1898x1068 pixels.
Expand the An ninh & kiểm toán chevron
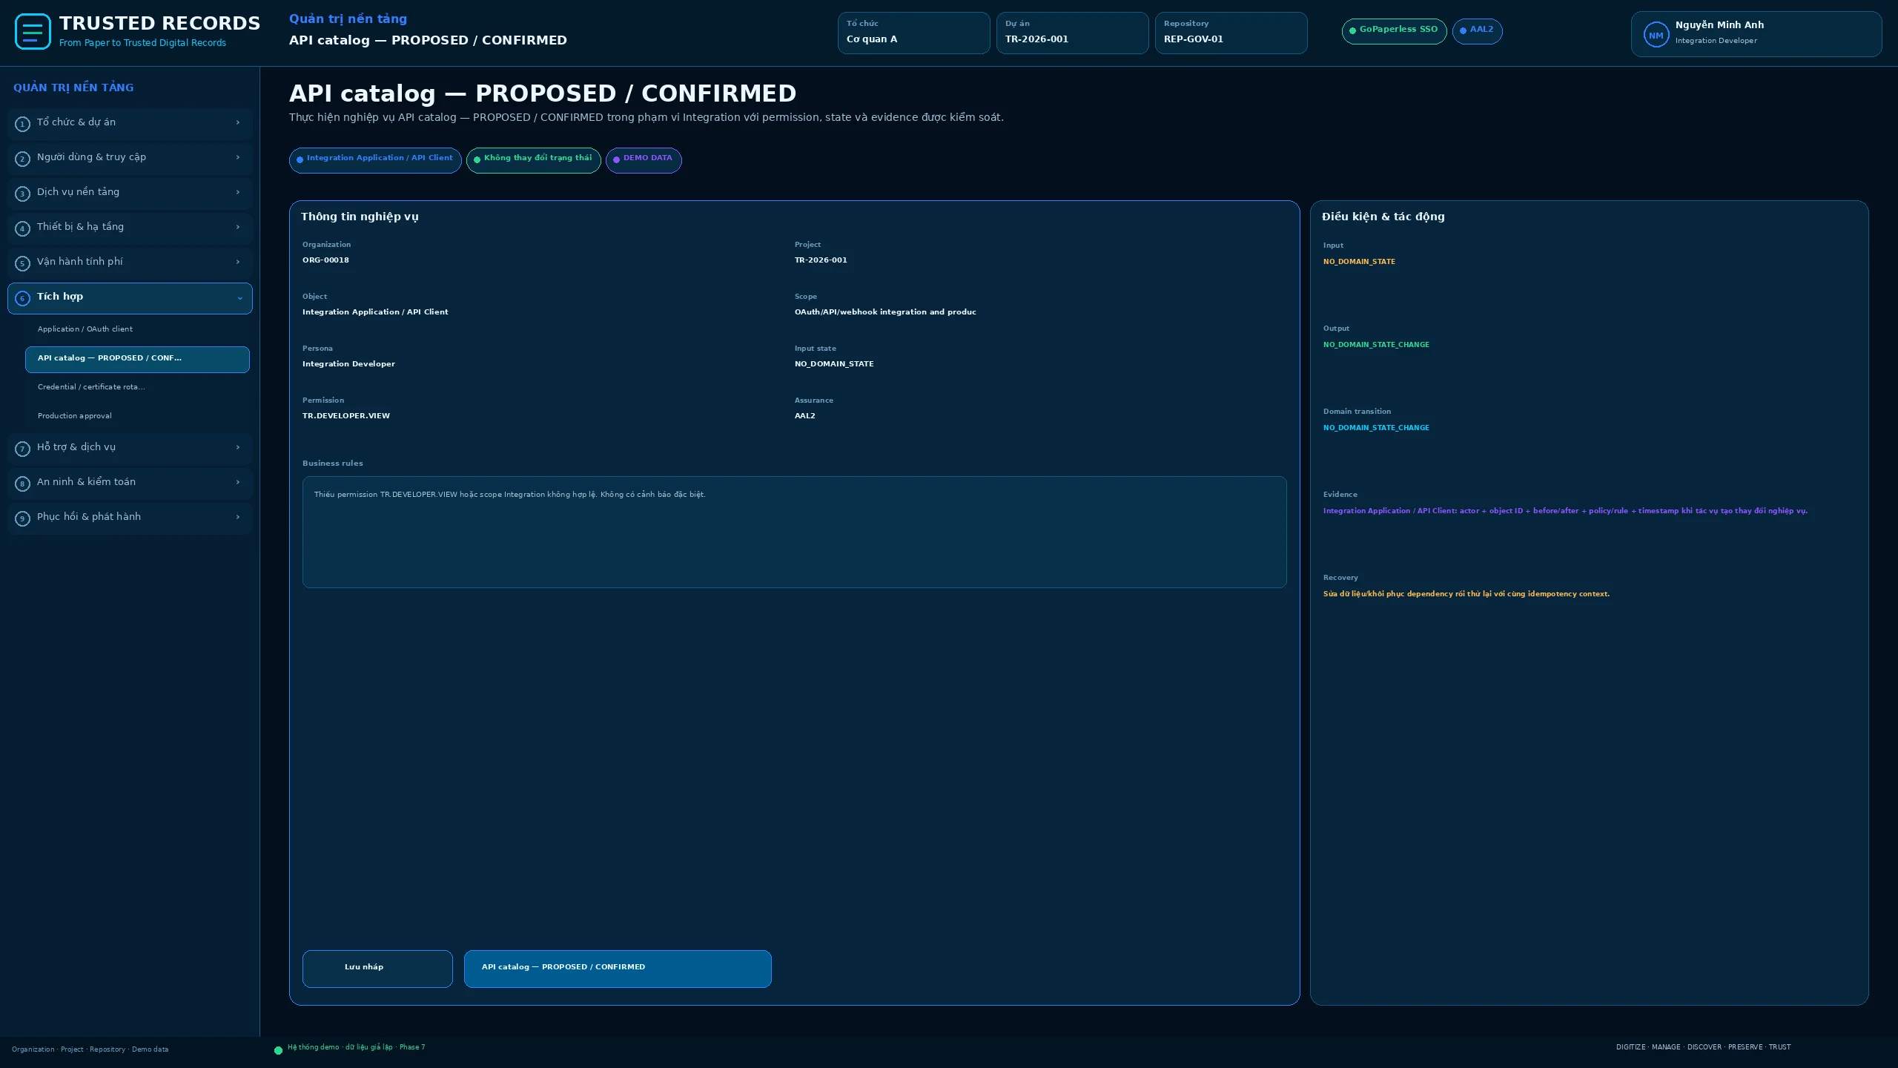click(x=238, y=482)
